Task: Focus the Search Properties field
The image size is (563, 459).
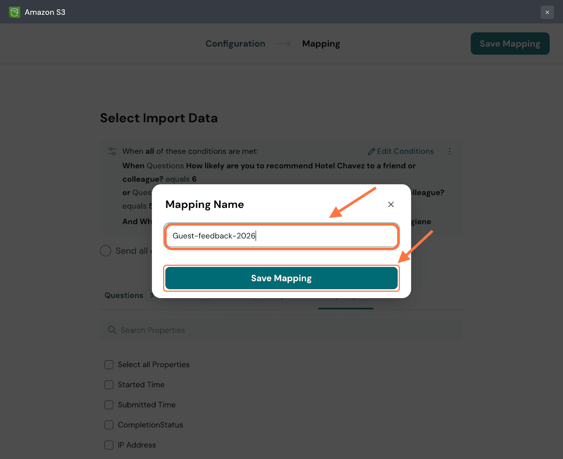Action: [x=281, y=330]
